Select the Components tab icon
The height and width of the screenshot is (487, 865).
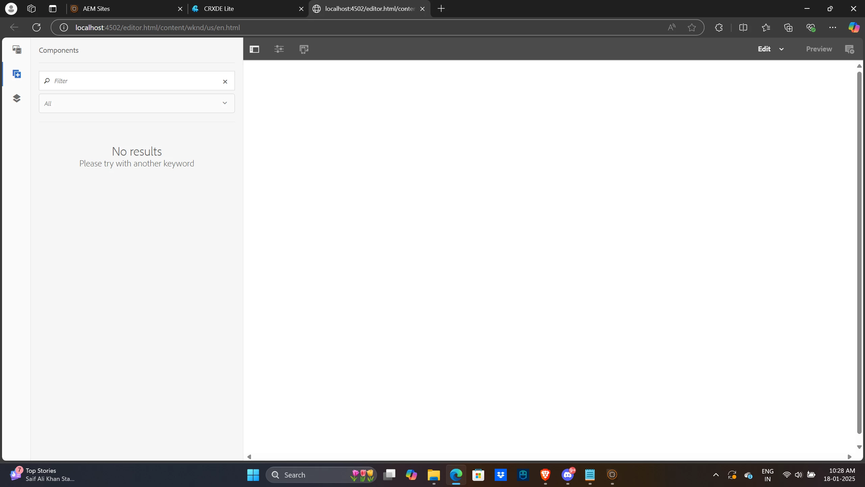pyautogui.click(x=17, y=74)
